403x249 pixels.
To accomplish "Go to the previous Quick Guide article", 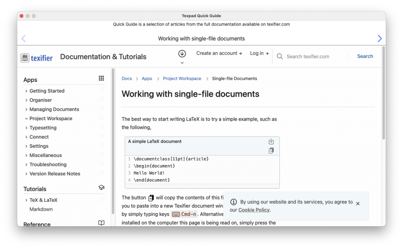I will (24, 38).
